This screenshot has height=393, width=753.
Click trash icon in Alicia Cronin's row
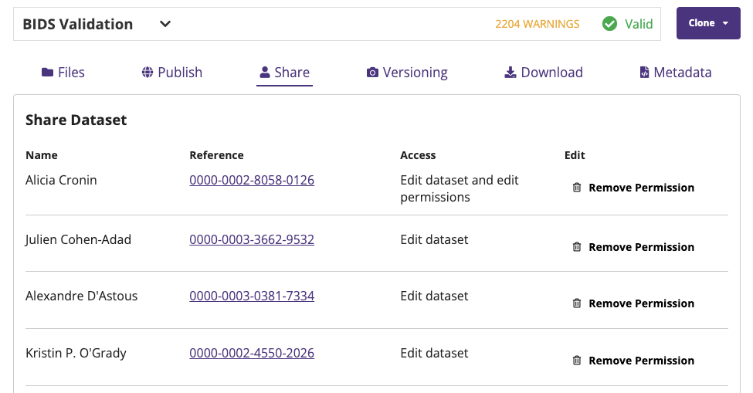(x=577, y=188)
